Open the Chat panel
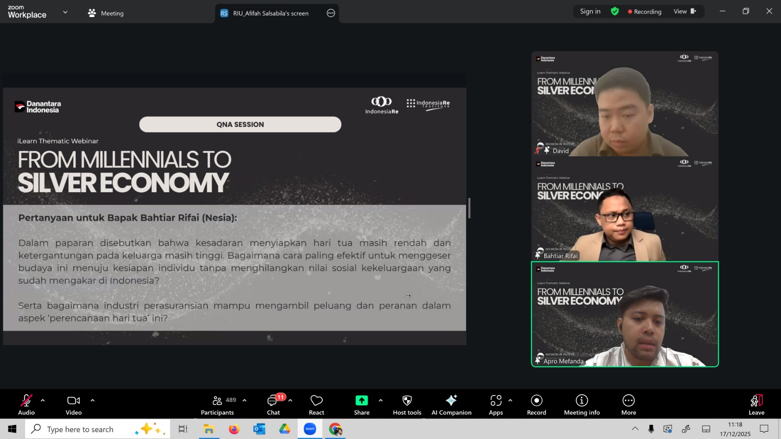 [x=273, y=404]
